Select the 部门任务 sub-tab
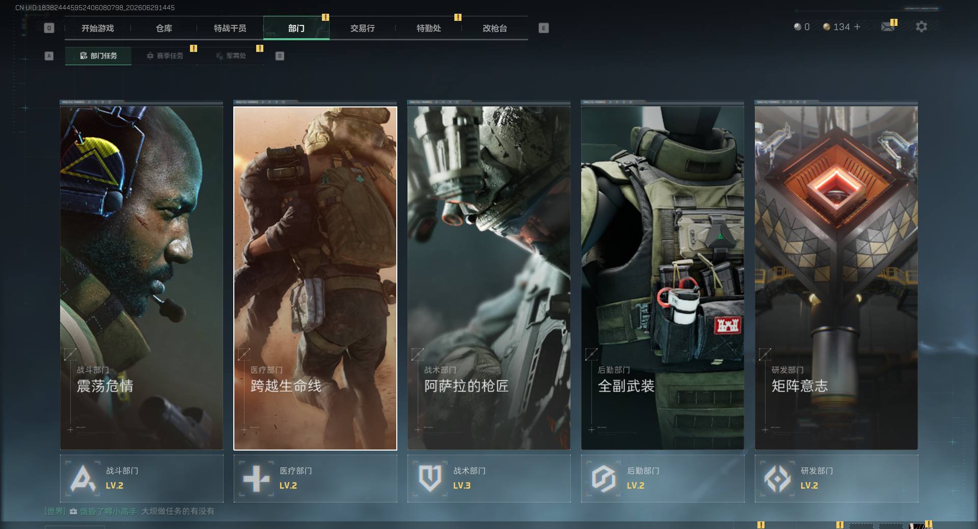 pos(98,55)
